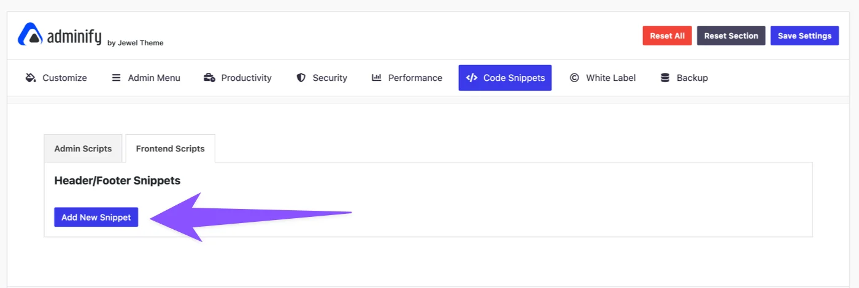Click the Customize paint bucket icon
This screenshot has height=288, width=859.
(31, 78)
